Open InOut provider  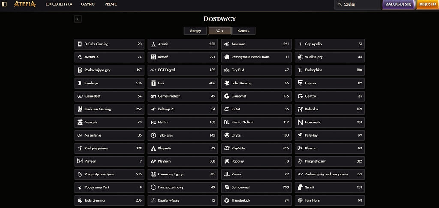point(256,109)
